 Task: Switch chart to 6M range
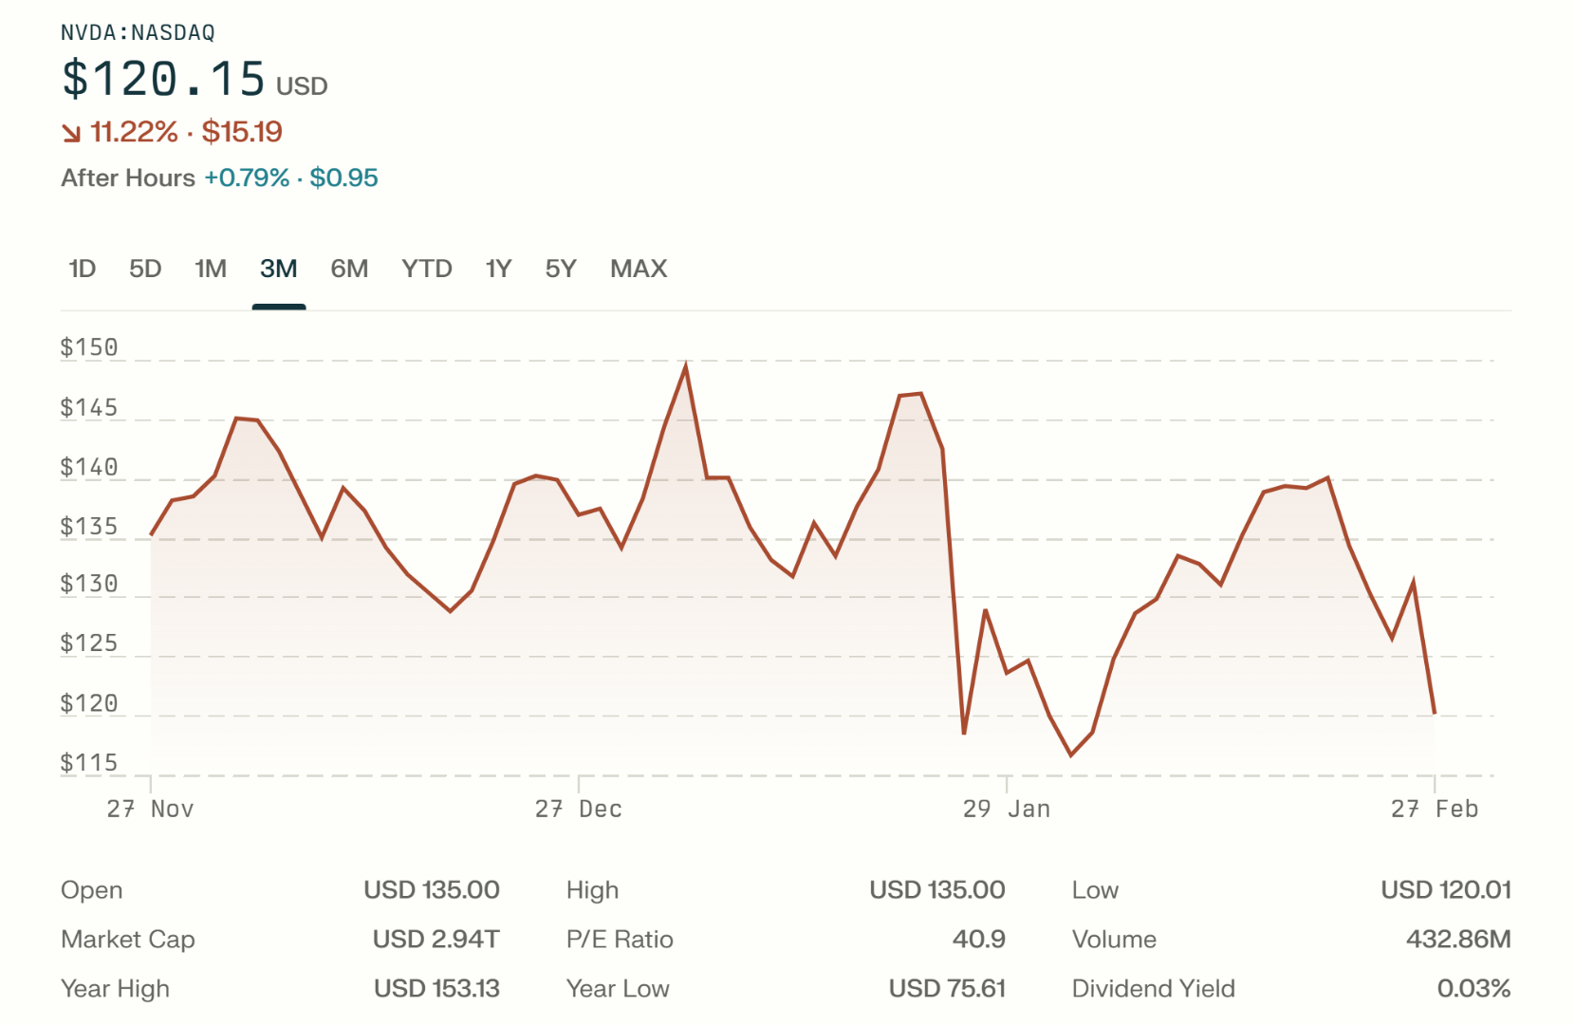click(x=349, y=269)
